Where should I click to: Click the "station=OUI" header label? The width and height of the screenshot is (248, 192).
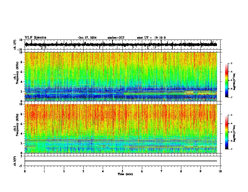point(116,38)
